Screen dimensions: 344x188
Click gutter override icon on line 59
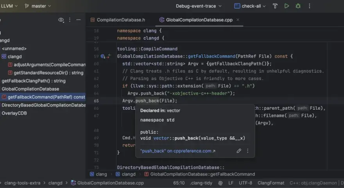pos(103,56)
